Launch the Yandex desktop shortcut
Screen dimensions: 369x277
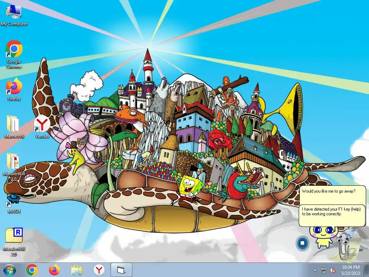coord(42,127)
